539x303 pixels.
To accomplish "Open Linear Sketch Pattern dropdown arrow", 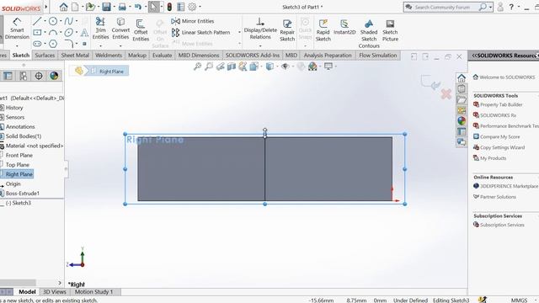I will 239,32.
